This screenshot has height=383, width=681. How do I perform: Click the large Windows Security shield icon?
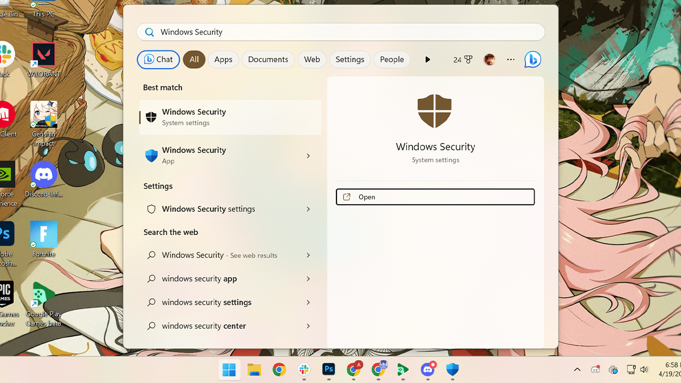435,111
